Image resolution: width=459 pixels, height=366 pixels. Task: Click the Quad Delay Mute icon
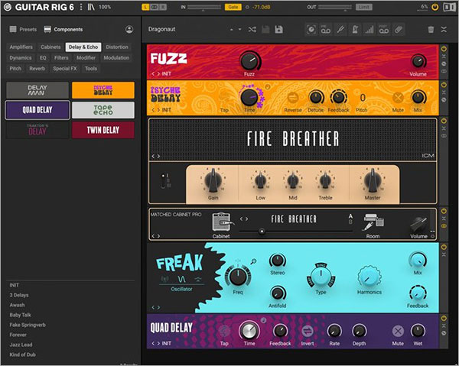(398, 331)
